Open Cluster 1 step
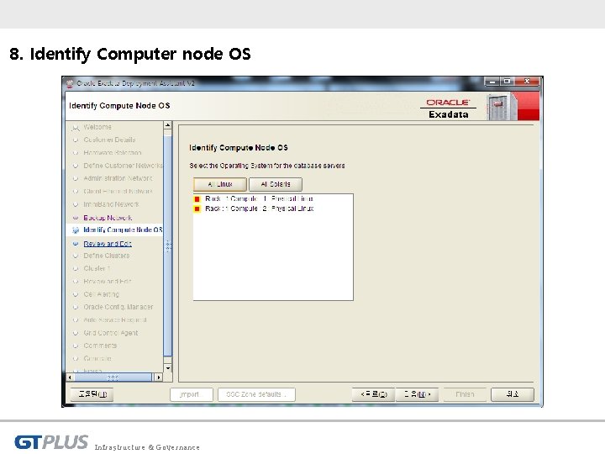 pyautogui.click(x=97, y=268)
